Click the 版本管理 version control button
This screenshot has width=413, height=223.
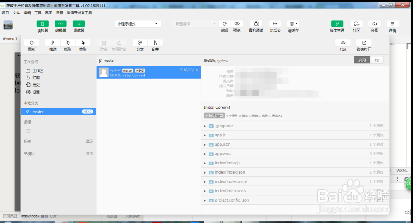[x=337, y=23]
